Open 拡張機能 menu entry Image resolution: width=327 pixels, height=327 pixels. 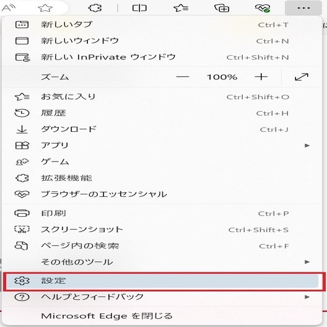point(162,178)
